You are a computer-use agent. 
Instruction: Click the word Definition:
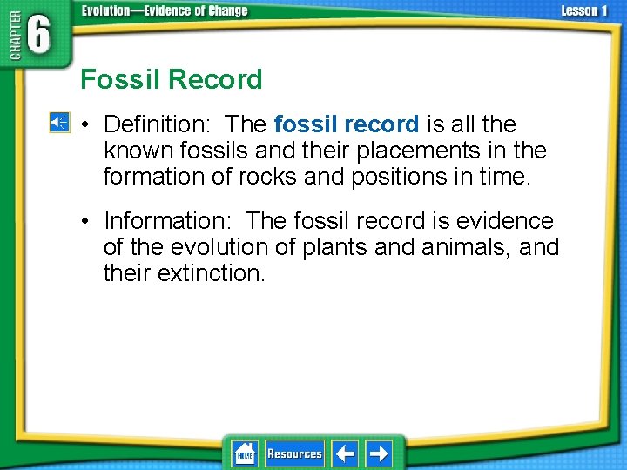click(x=157, y=124)
